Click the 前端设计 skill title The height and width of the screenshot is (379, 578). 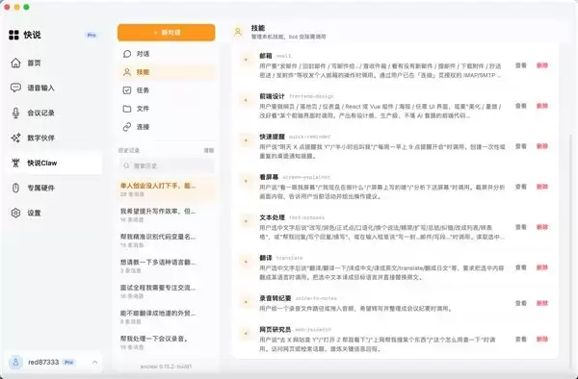(272, 96)
